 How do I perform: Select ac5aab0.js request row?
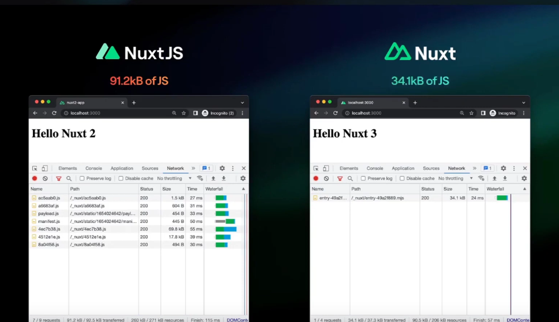[x=137, y=198]
